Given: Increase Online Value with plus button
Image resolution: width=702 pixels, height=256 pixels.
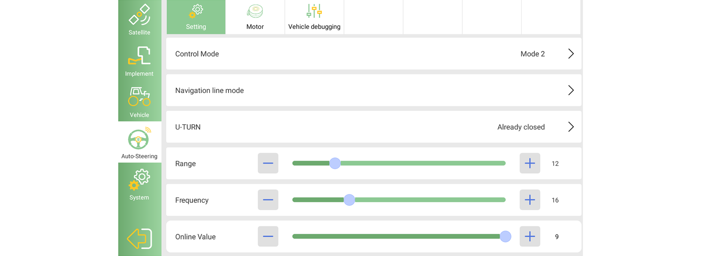Looking at the screenshot, I should 530,236.
